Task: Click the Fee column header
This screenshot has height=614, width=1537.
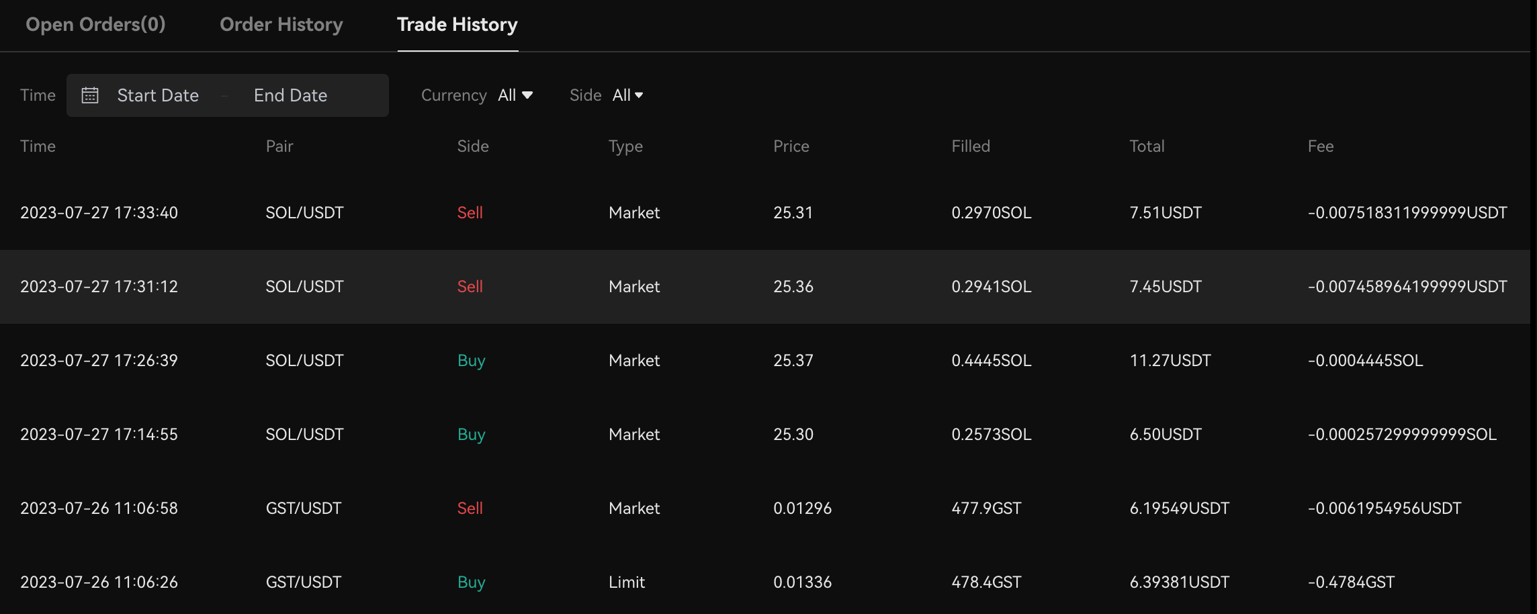Action: (1320, 146)
